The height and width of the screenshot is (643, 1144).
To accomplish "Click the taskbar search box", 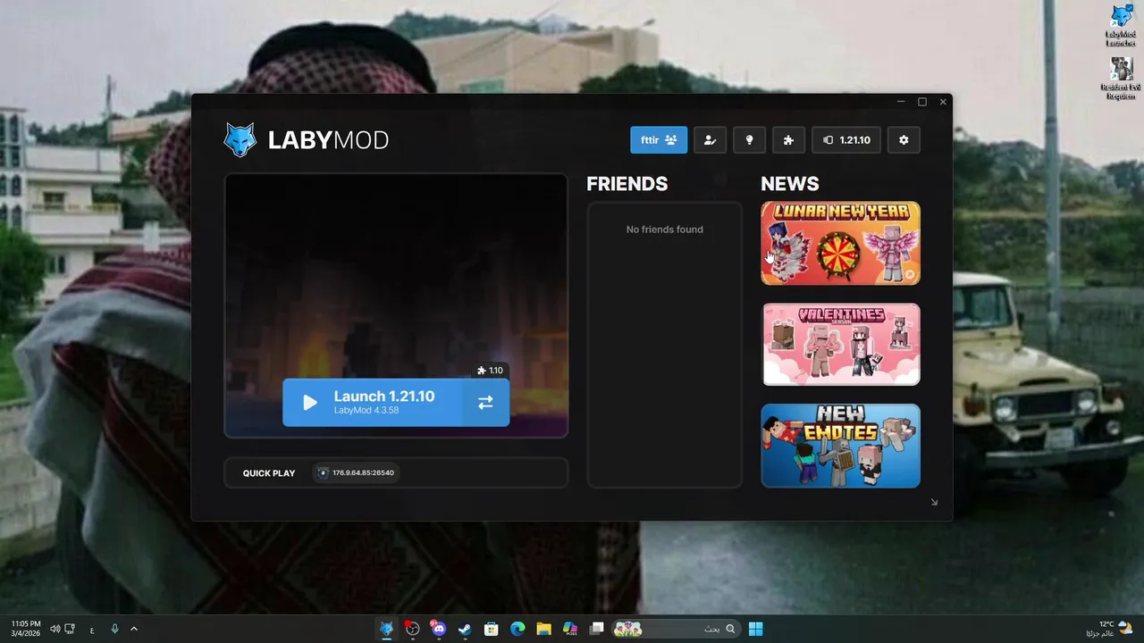I will tap(676, 629).
